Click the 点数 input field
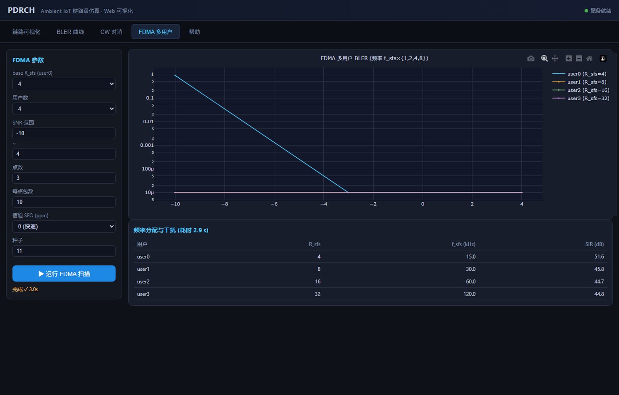The width and height of the screenshot is (619, 395). [64, 178]
